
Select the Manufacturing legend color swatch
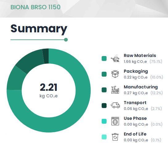tap(104, 90)
